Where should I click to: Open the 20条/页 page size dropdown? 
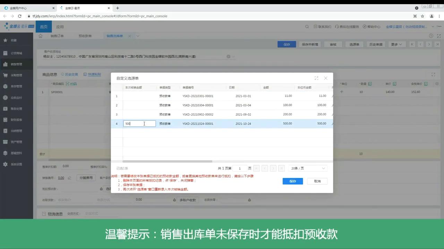[307, 168]
